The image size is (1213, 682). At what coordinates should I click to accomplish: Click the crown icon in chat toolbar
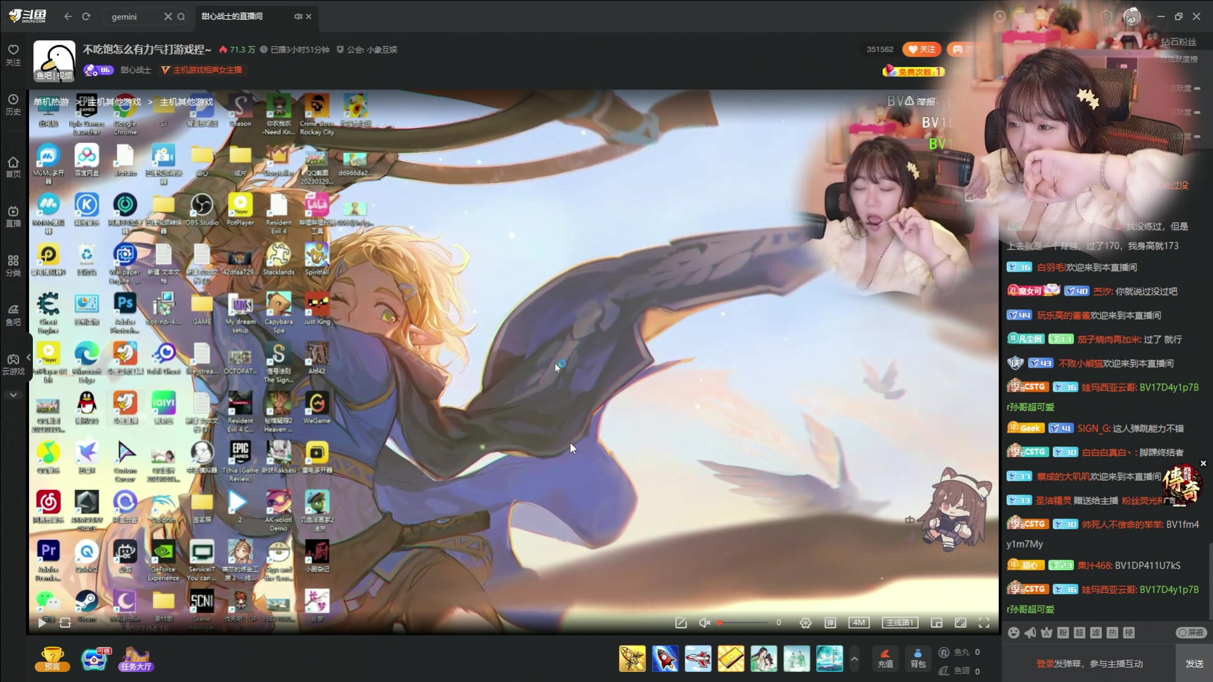1047,633
